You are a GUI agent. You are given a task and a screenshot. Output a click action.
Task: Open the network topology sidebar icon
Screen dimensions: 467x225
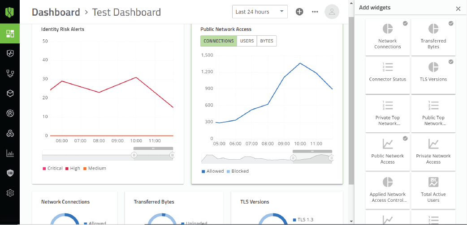click(x=10, y=73)
